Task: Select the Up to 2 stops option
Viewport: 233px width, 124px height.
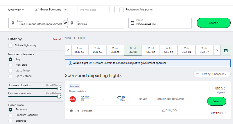Action: tap(10, 76)
